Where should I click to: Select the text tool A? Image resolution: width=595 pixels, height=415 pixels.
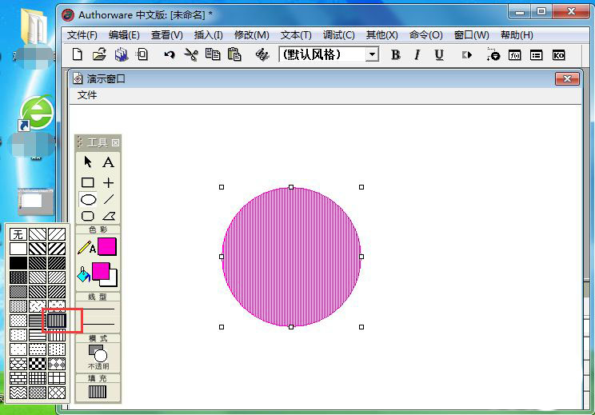click(109, 162)
